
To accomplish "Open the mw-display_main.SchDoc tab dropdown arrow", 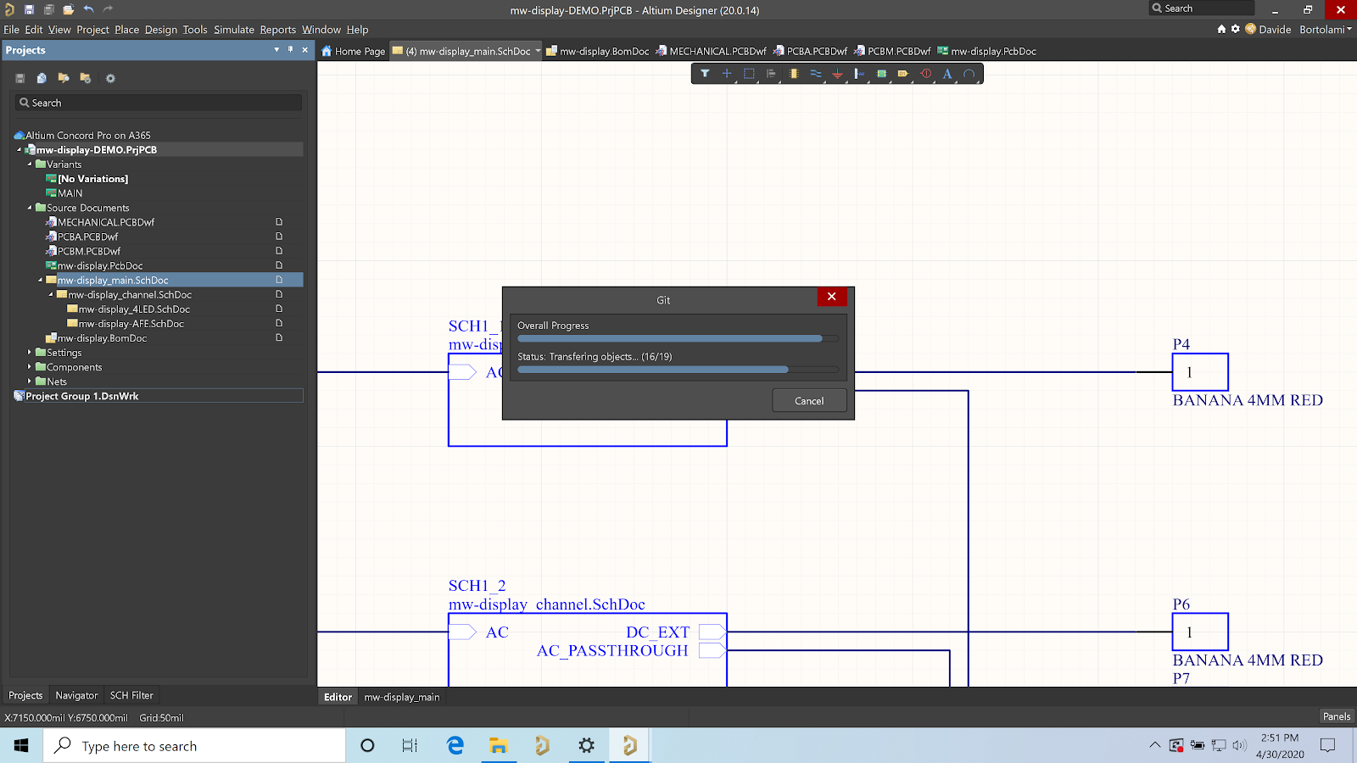I will click(538, 51).
